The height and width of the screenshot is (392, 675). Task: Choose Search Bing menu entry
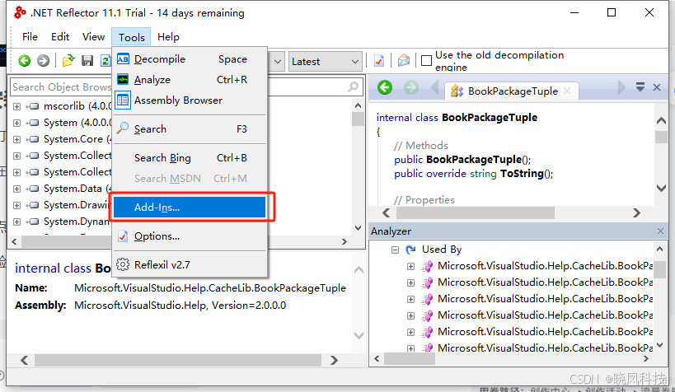click(190, 158)
